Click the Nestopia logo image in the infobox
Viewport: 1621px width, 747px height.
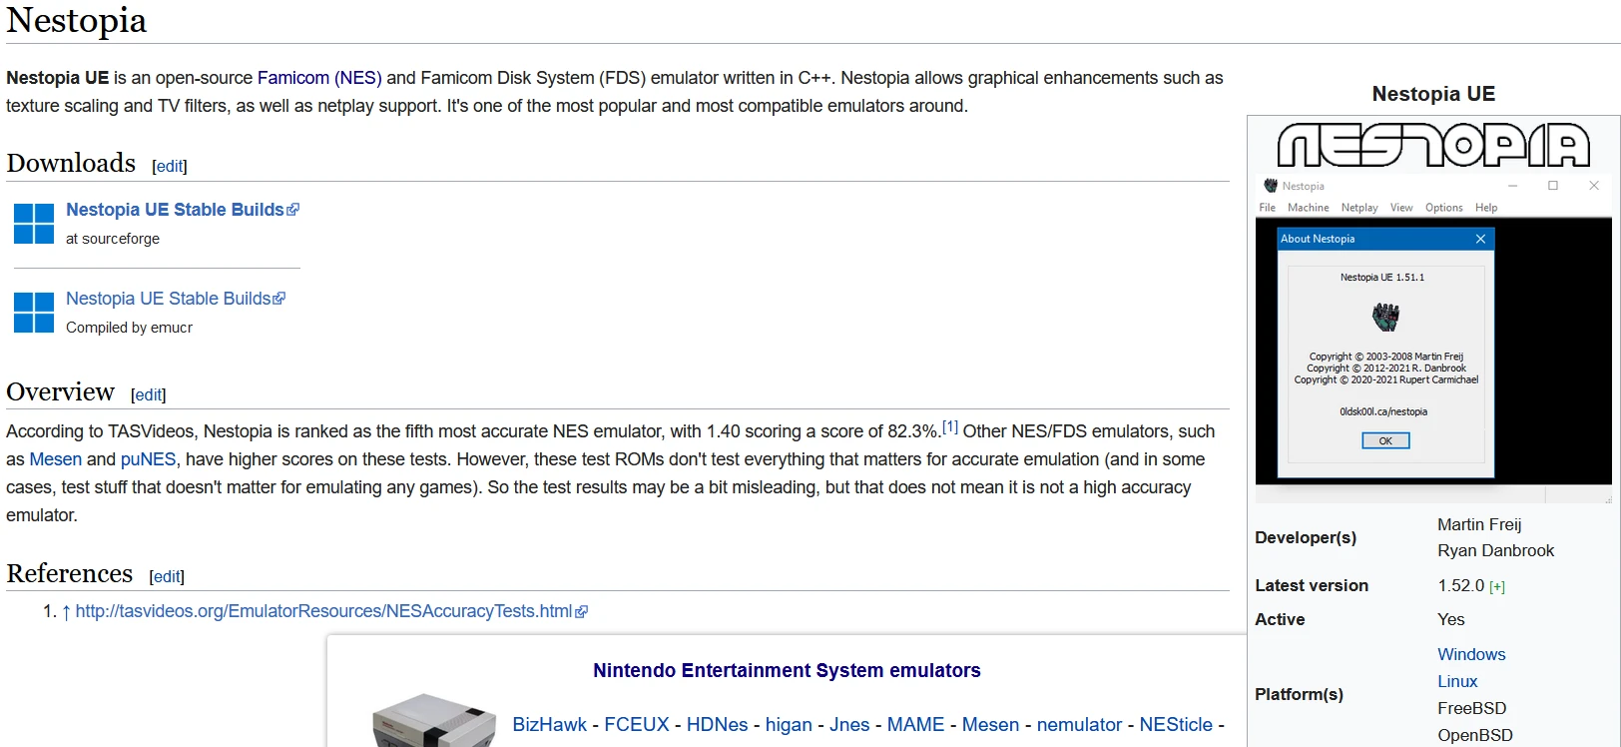click(1433, 145)
